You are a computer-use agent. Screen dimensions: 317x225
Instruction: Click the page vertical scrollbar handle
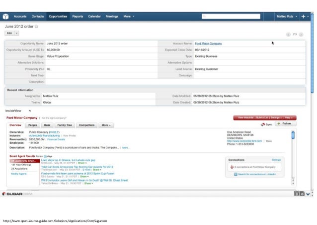313,53
